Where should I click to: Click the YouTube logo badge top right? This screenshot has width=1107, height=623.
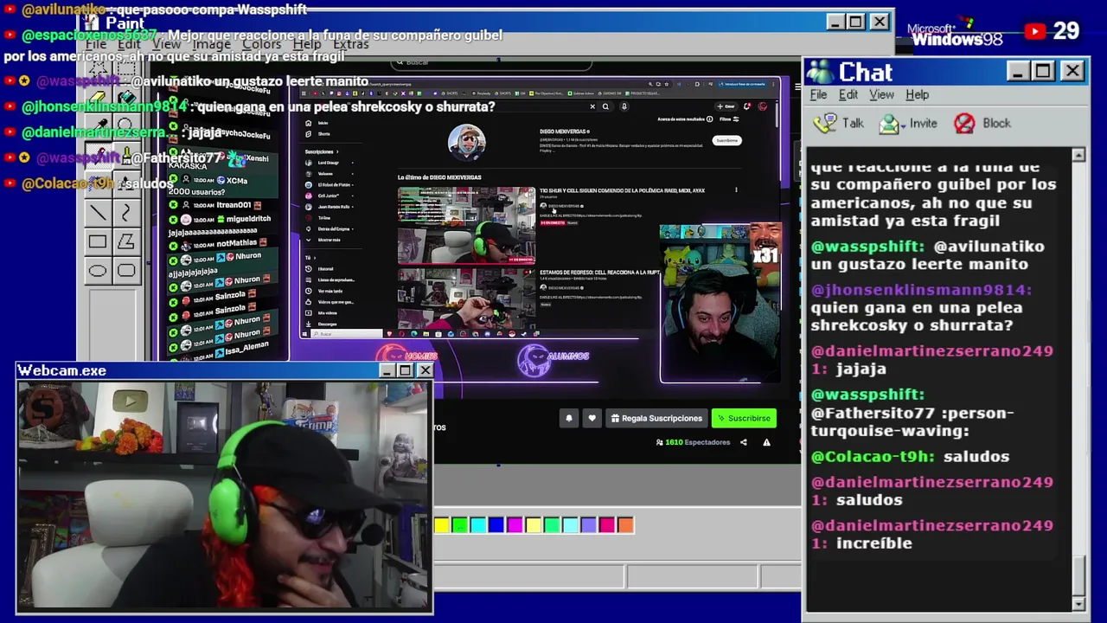1035,32
